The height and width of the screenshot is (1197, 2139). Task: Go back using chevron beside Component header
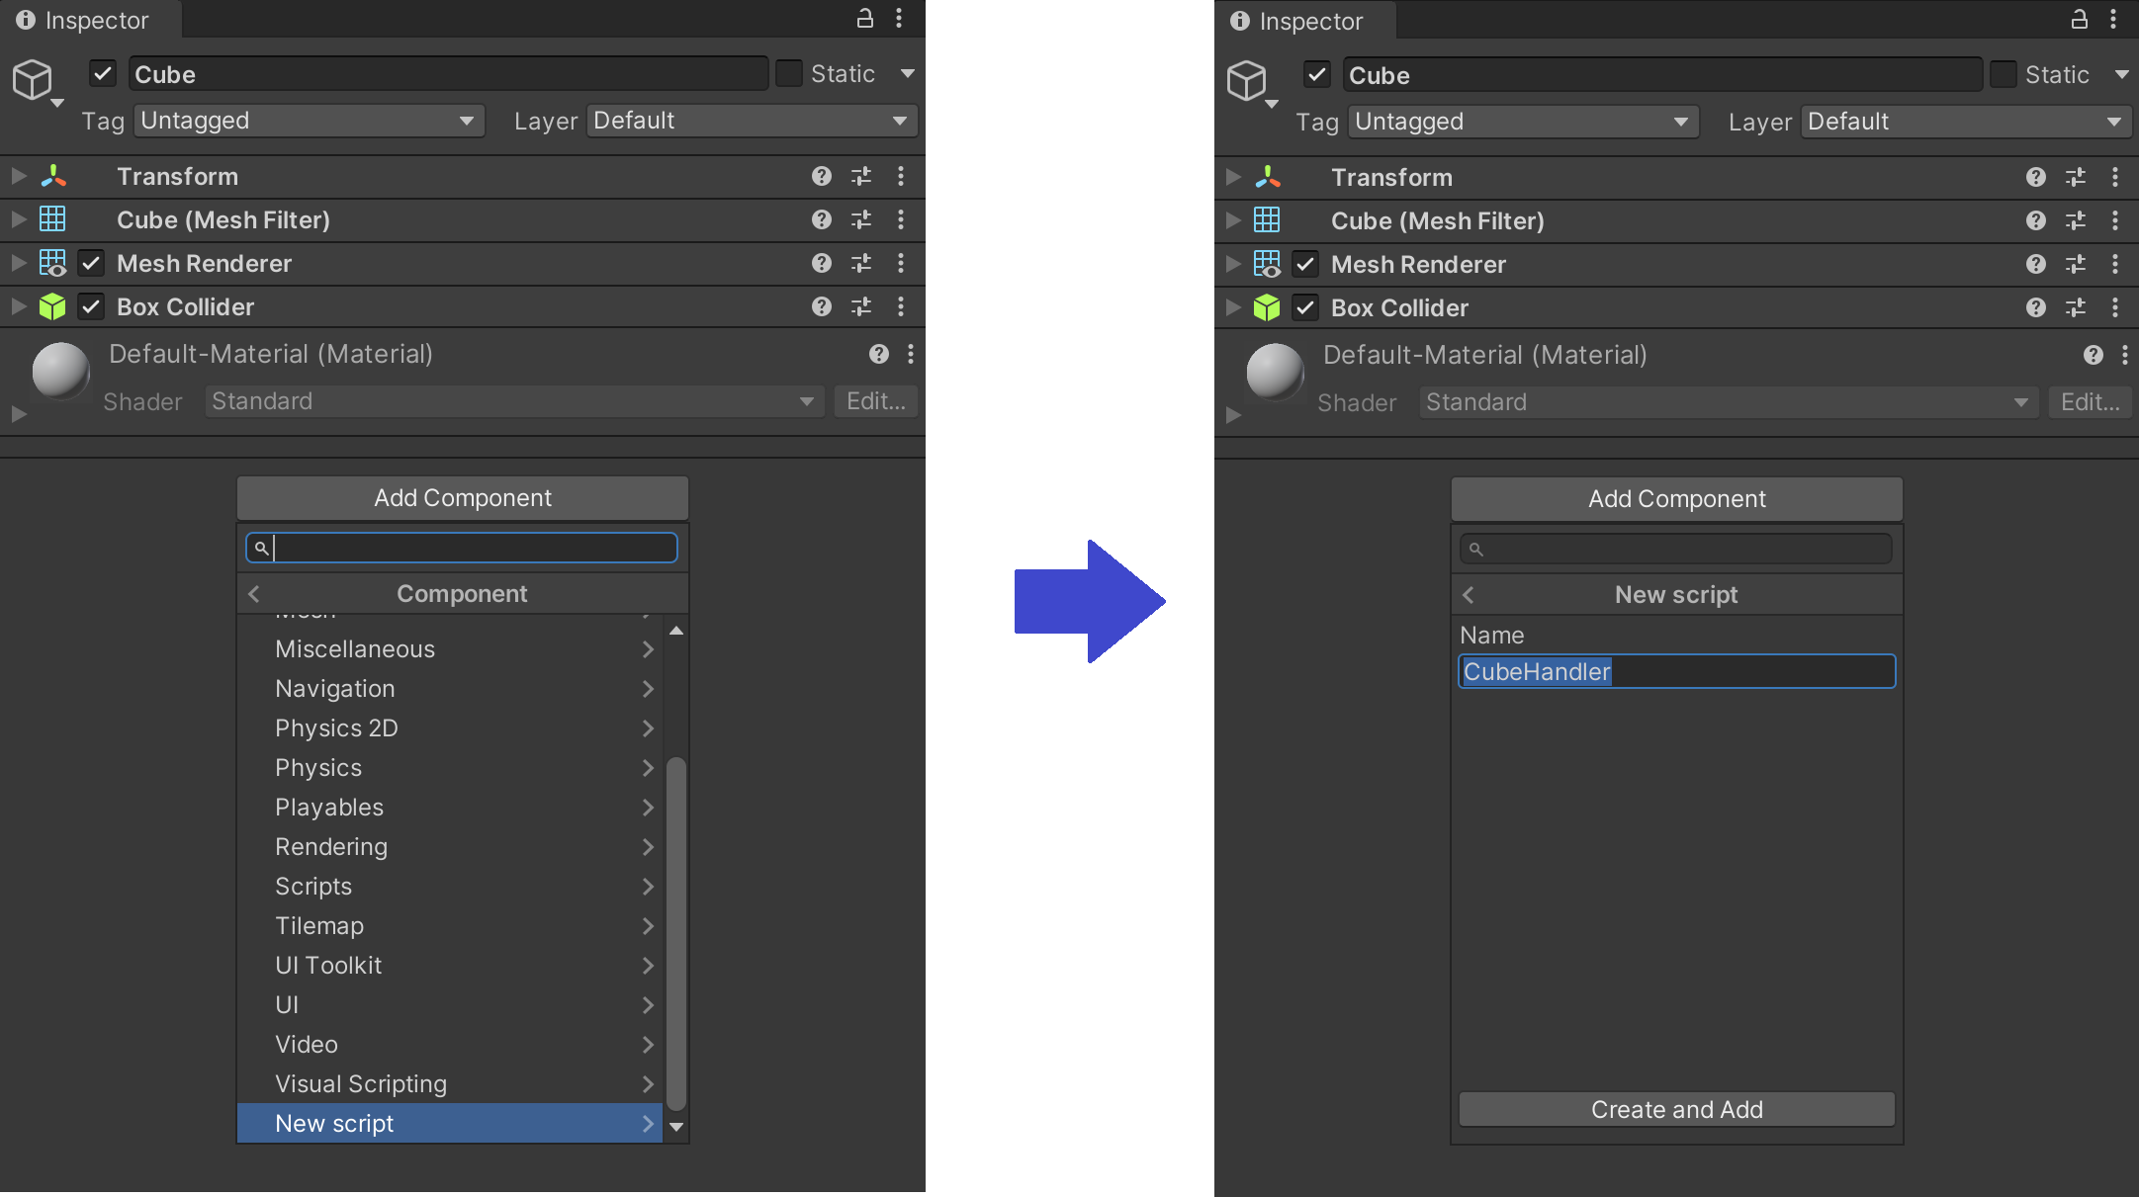point(254,594)
